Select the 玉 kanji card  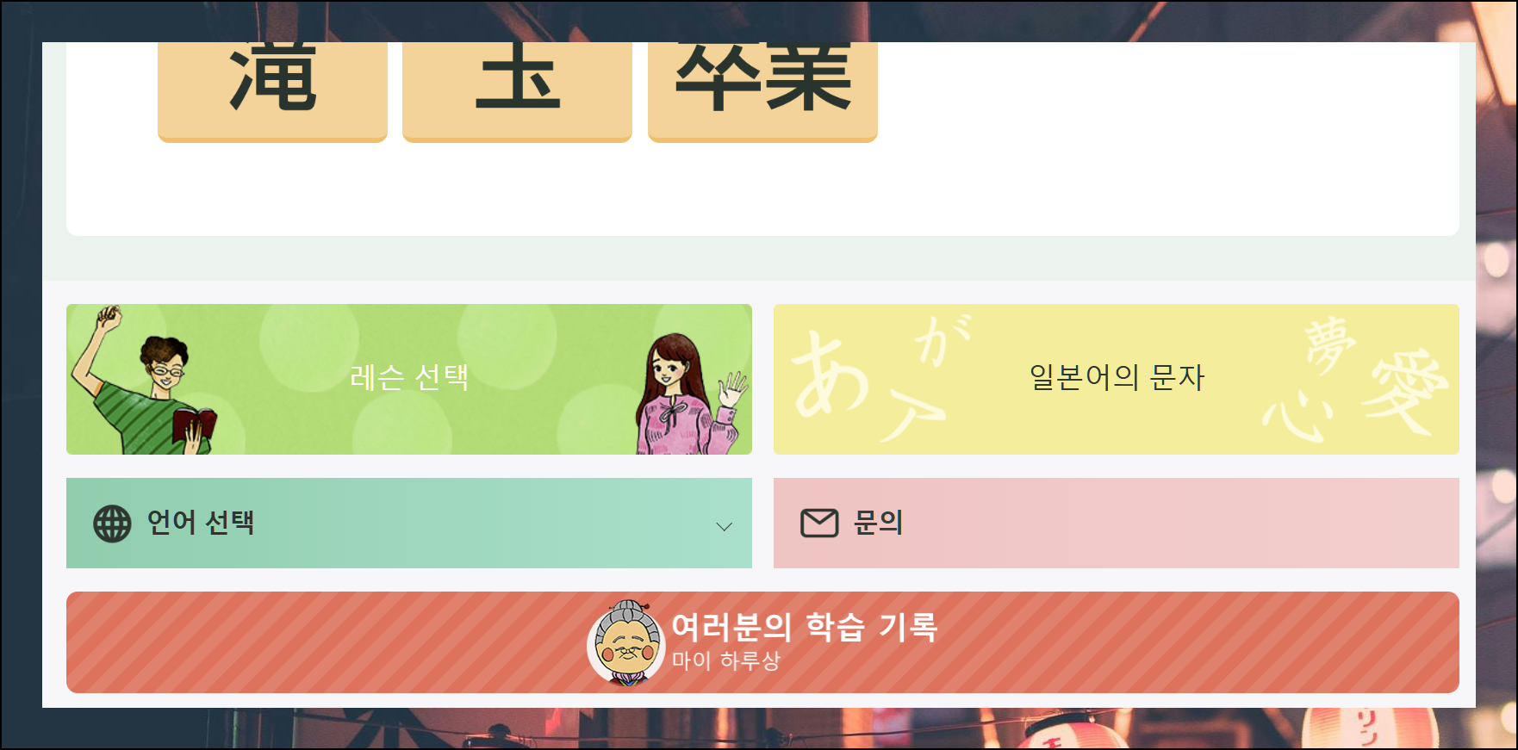click(x=517, y=91)
